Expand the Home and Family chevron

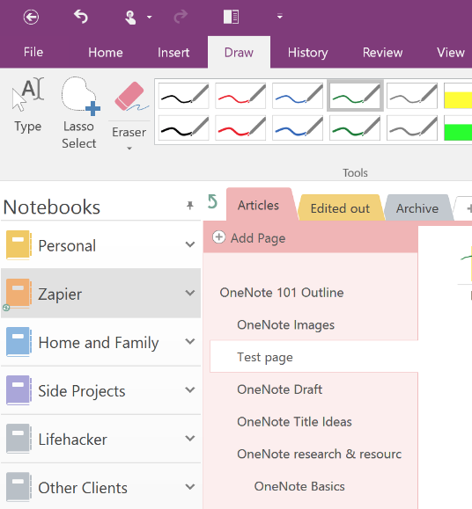[190, 341]
